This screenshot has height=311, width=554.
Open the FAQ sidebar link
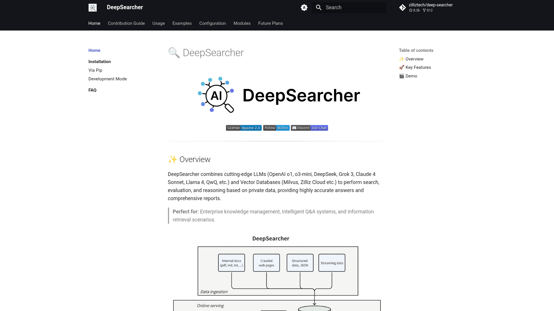click(92, 90)
